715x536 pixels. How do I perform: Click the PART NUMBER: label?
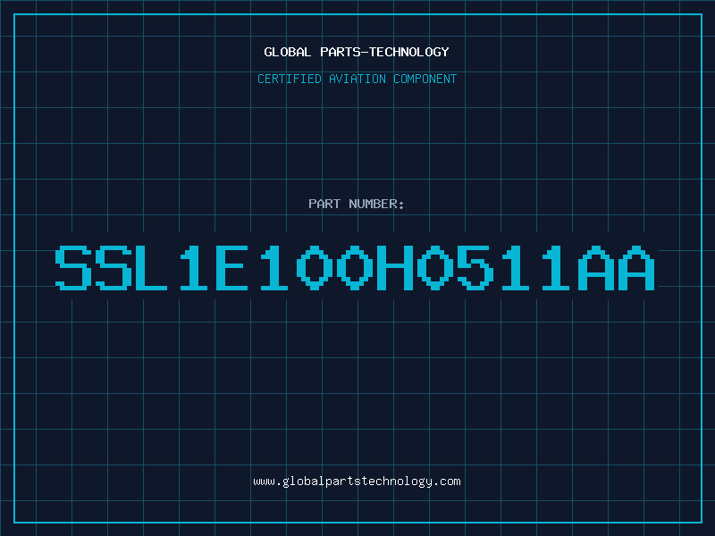point(356,204)
